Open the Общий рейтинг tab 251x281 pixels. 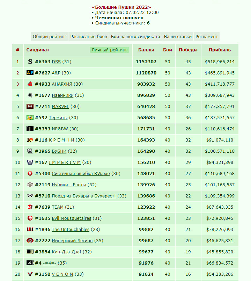50,37
